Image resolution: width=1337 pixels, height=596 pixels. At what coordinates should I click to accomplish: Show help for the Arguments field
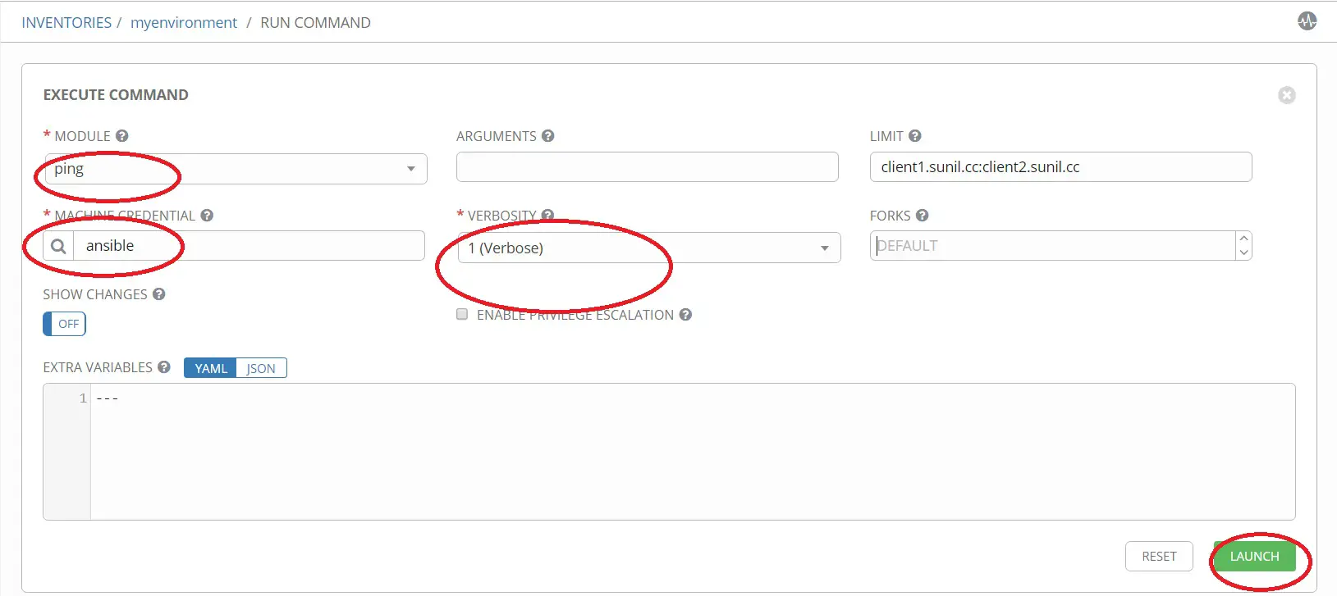tap(547, 136)
